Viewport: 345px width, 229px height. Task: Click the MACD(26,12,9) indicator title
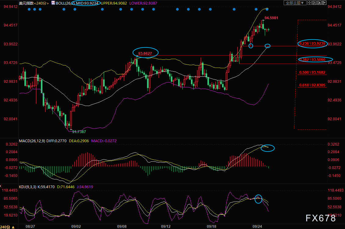(x=32, y=141)
